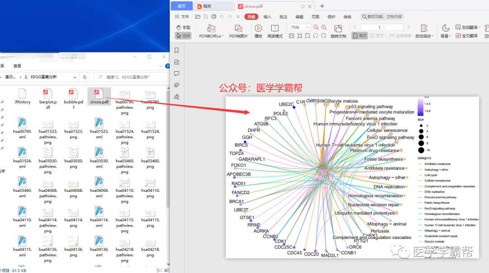Fit page to window icon
Image resolution: width=489 pixels, height=273 pixels.
300,36
